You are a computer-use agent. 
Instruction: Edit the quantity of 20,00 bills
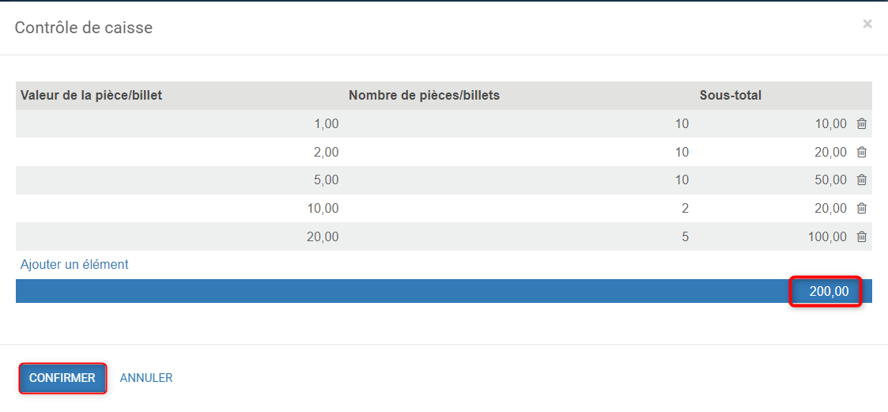[520, 236]
